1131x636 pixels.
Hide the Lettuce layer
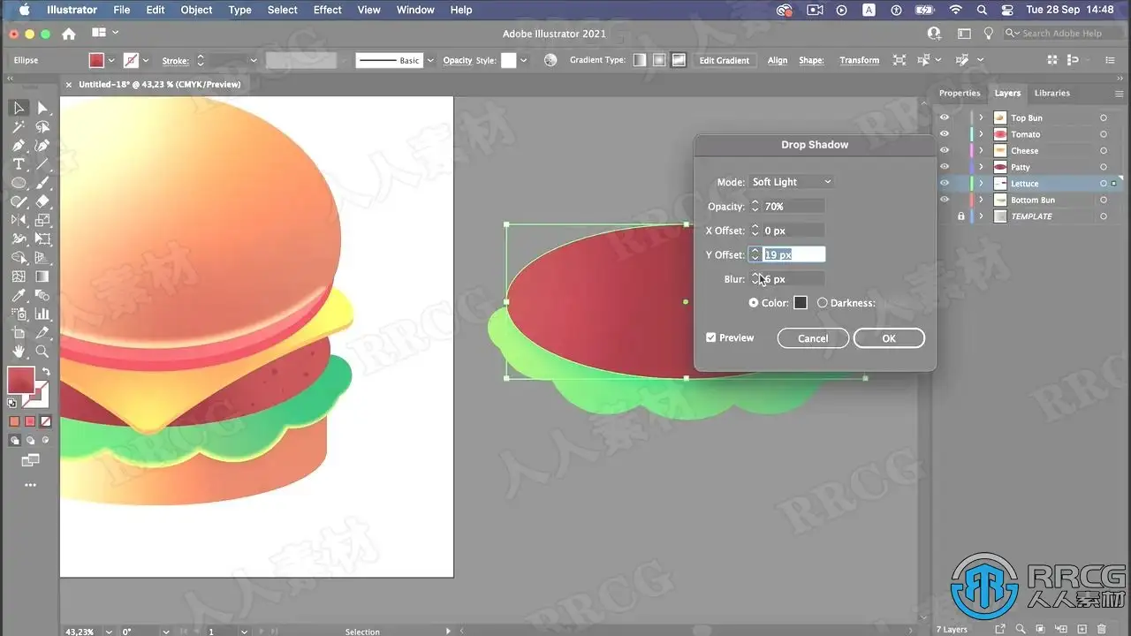pos(945,183)
